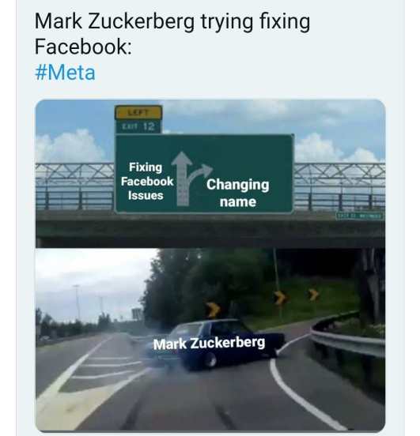Click the yellow LEFT tab on the exit sign
The height and width of the screenshot is (436, 420).
tap(138, 113)
